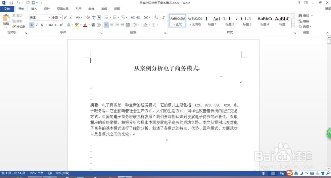Undo the last action in Quick Access
331x178 pixels.
pos(18,3)
